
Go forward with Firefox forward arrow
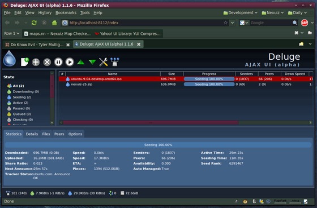click(x=17, y=23)
